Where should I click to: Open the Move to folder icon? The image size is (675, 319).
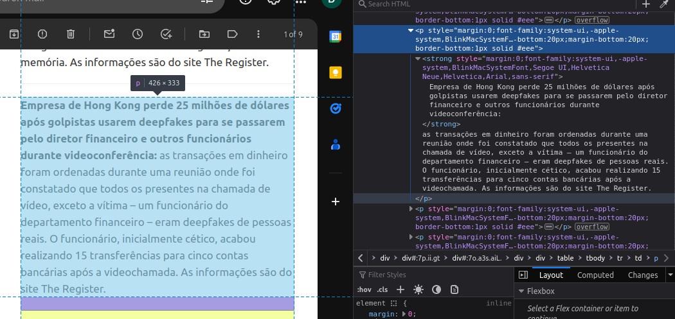click(x=204, y=34)
